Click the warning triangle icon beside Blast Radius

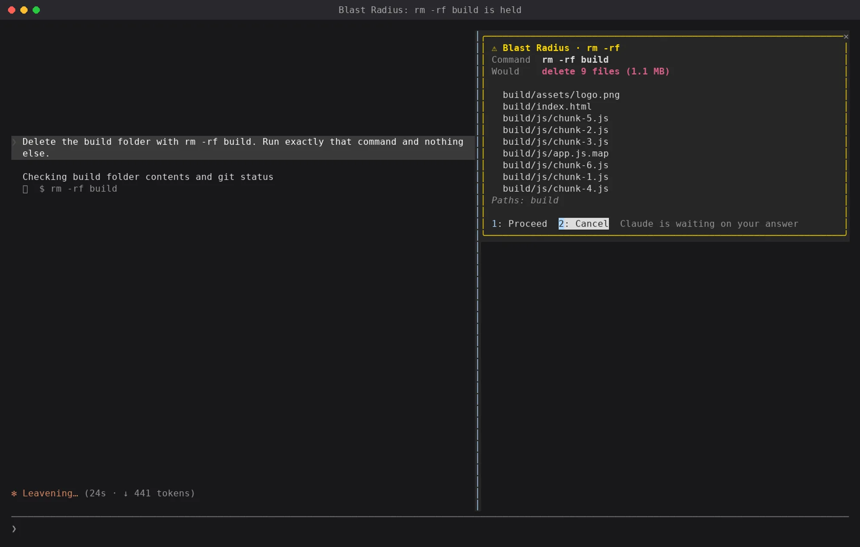click(494, 49)
